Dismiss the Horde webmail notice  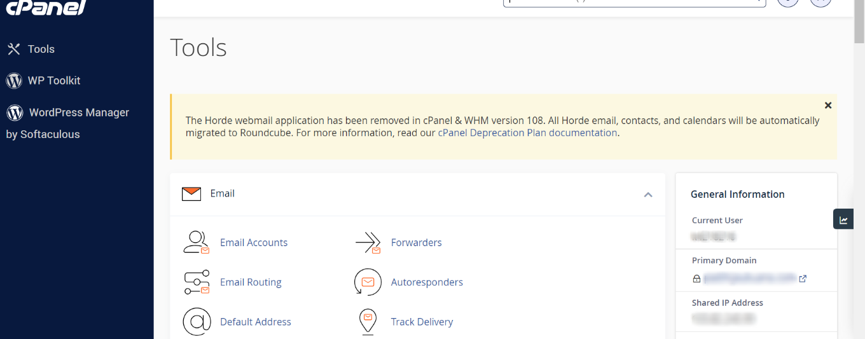(x=827, y=106)
